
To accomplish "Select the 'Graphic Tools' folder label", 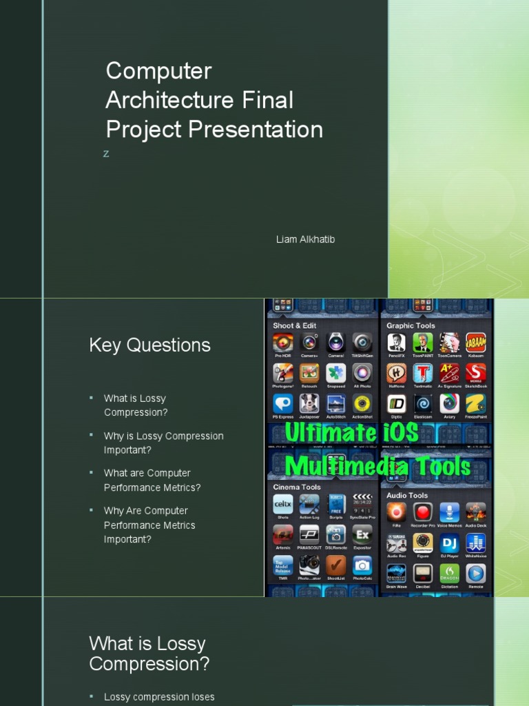I will pos(411,325).
